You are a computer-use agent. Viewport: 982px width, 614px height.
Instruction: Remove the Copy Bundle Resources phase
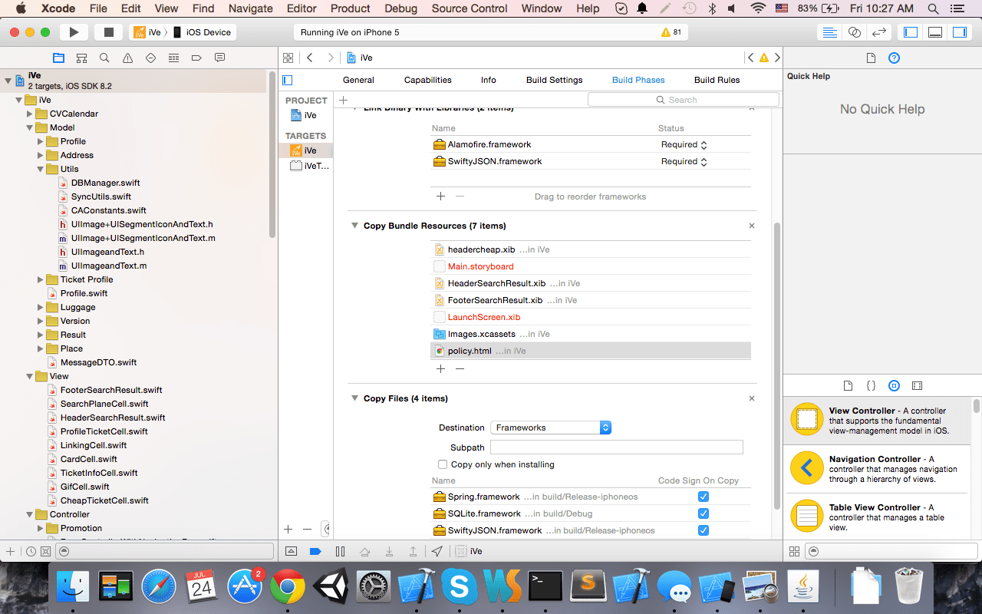click(x=752, y=226)
